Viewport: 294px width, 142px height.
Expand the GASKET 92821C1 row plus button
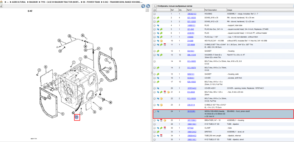tap(155, 74)
